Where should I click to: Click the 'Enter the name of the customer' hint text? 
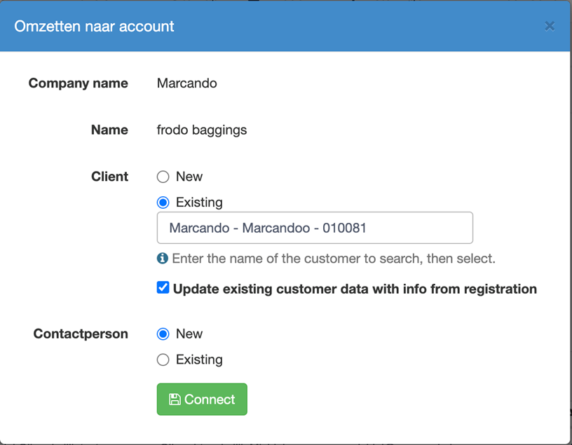click(334, 259)
